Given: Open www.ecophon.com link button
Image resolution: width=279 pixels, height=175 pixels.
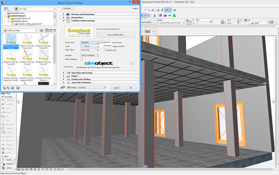Looking at the screenshot, I should click(115, 35).
